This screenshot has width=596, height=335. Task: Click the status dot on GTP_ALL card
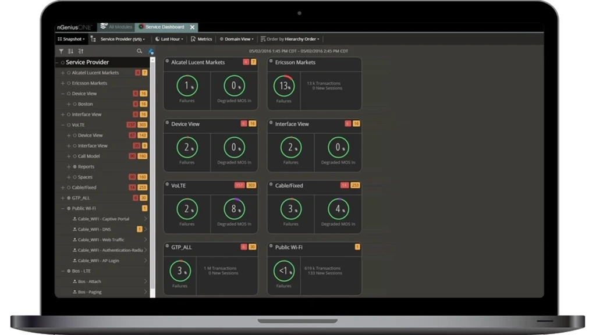point(167,246)
